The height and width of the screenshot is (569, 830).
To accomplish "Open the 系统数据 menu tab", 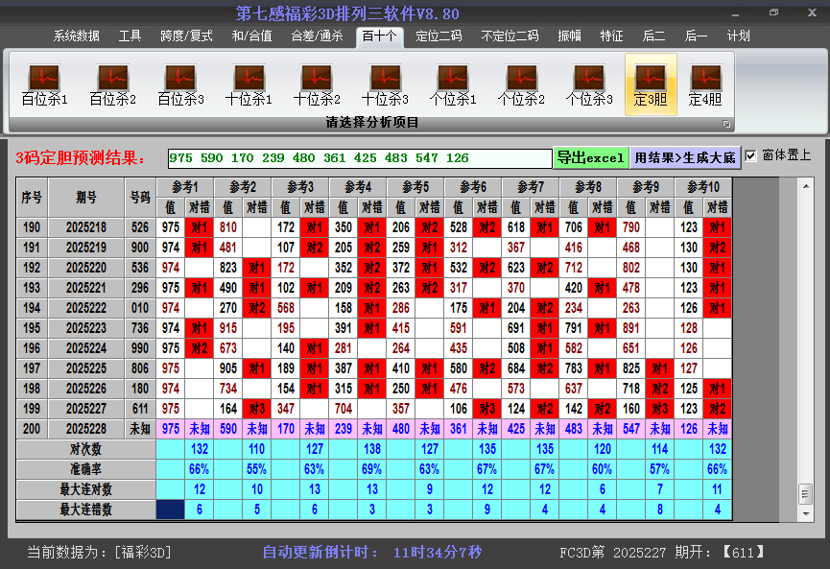I will tap(76, 36).
